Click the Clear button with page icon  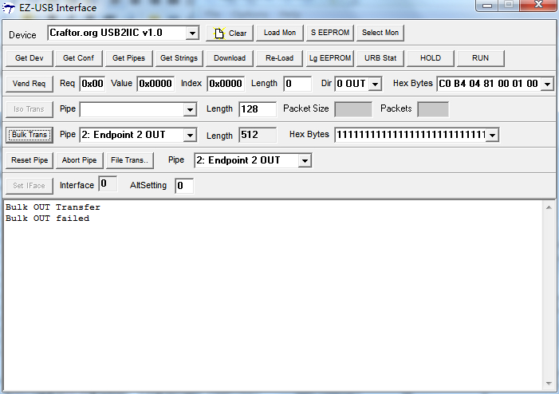pyautogui.click(x=230, y=33)
